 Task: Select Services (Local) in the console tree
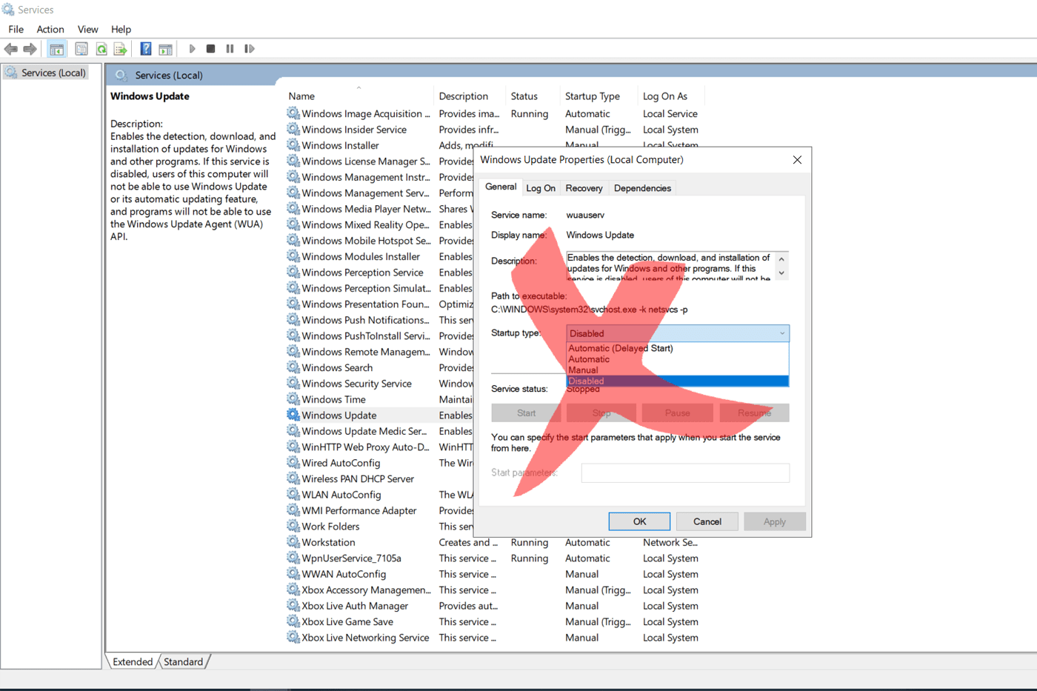(x=53, y=73)
